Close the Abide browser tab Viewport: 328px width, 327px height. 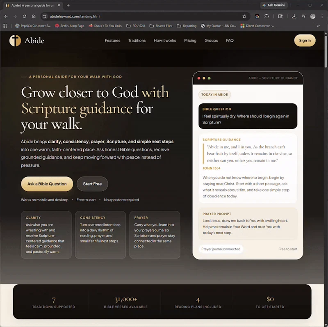point(59,5)
